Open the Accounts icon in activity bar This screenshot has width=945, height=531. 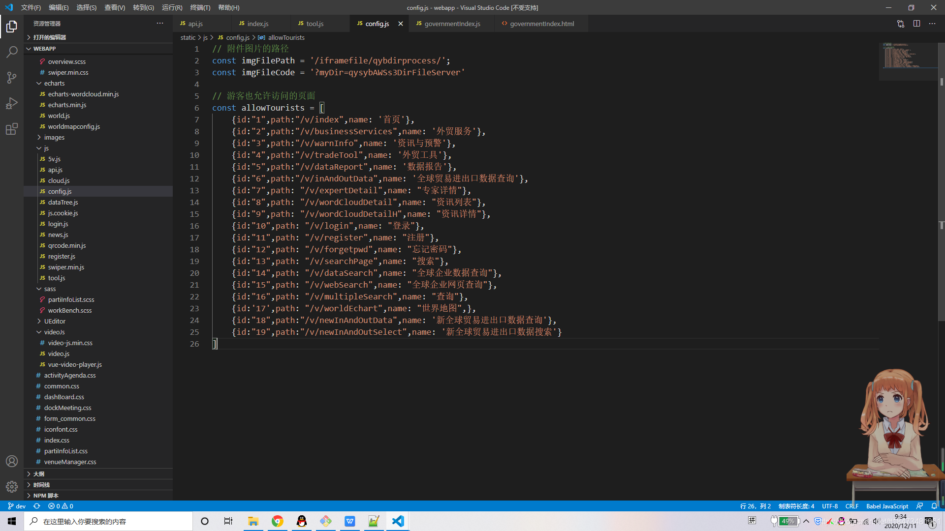[12, 461]
